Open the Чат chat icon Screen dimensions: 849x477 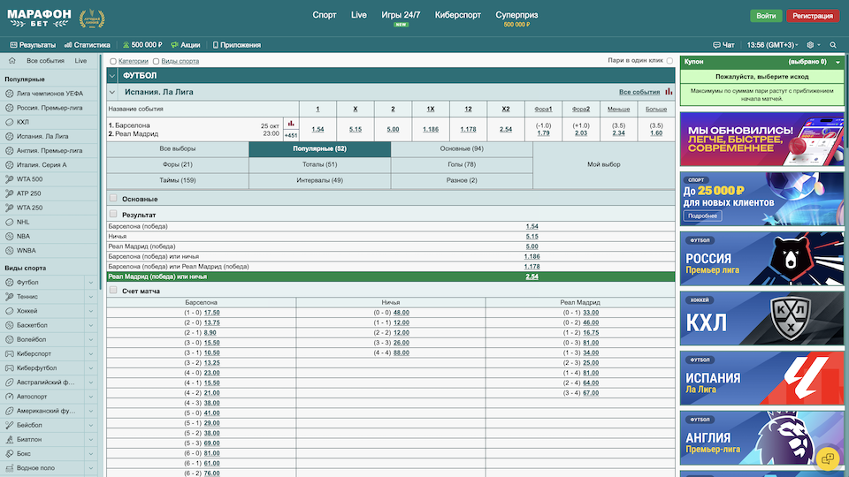pyautogui.click(x=716, y=45)
